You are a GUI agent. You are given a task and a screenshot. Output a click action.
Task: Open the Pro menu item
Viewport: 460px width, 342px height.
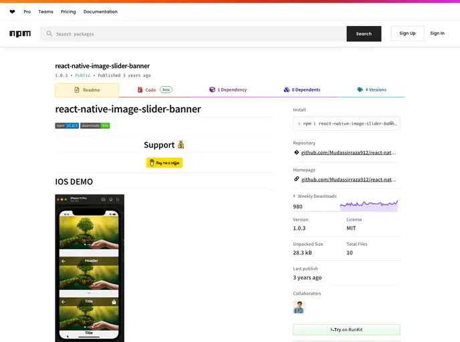(27, 12)
